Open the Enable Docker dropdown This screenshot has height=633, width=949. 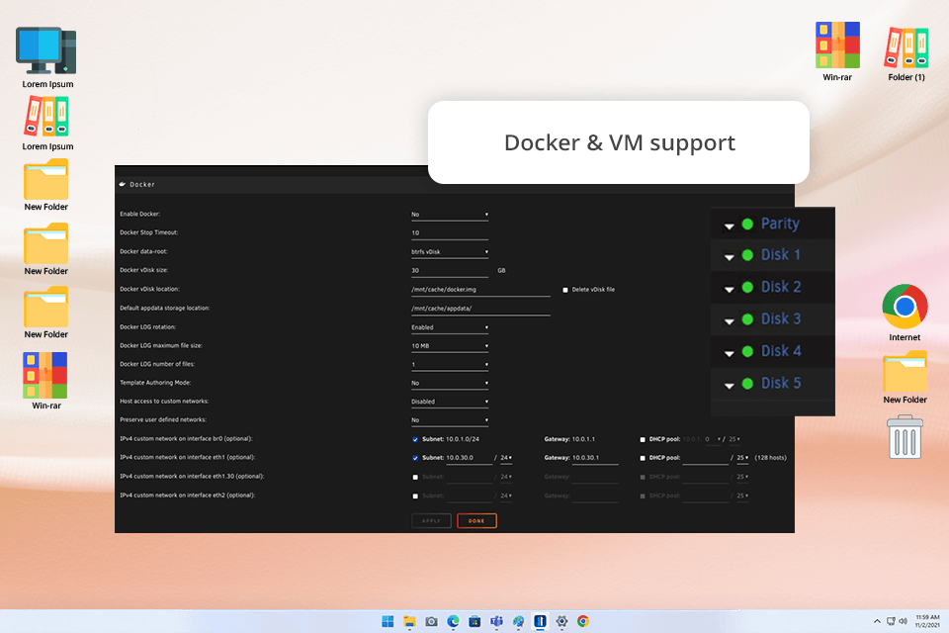[x=450, y=215]
